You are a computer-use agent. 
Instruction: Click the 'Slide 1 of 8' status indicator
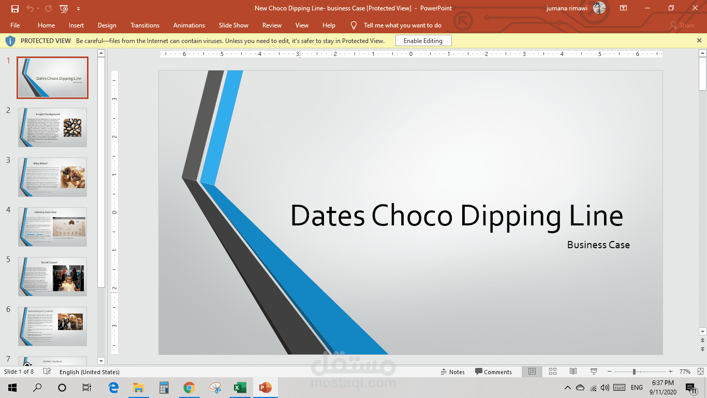19,372
